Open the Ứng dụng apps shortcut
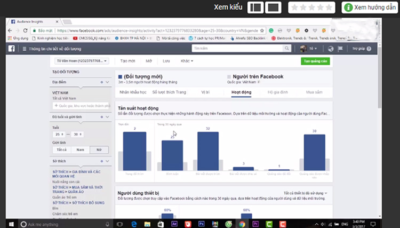Image resolution: width=400 pixels, height=228 pixels. click(x=18, y=38)
